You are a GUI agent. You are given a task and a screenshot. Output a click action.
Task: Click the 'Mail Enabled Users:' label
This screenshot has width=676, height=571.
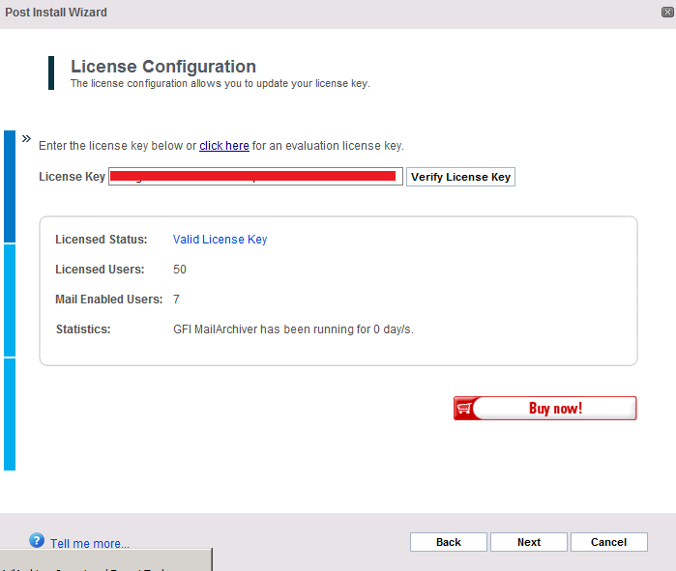click(x=109, y=300)
